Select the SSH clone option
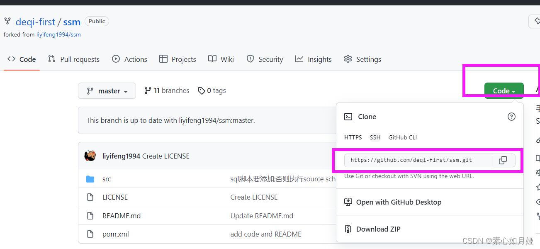The image size is (540, 249). (x=375, y=137)
